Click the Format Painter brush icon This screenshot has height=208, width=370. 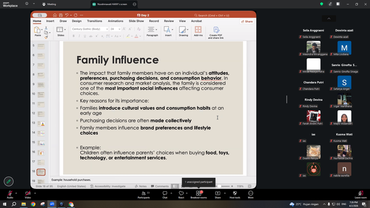pos(46,37)
